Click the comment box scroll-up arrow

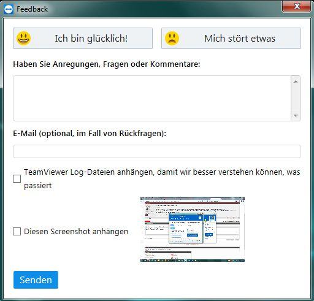[296, 82]
